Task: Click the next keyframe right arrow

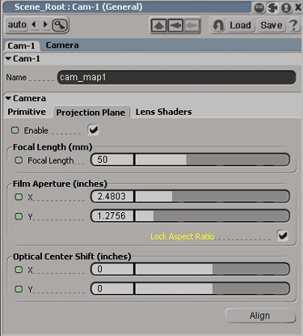Action: click(45, 24)
